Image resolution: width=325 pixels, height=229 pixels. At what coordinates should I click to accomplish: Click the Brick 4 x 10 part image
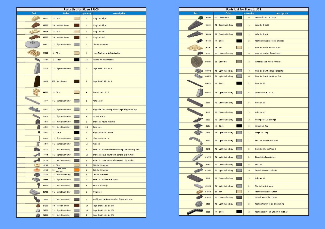pyautogui.click(x=195, y=178)
